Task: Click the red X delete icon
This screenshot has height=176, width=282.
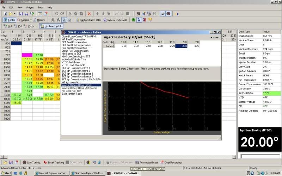Action: (89, 14)
